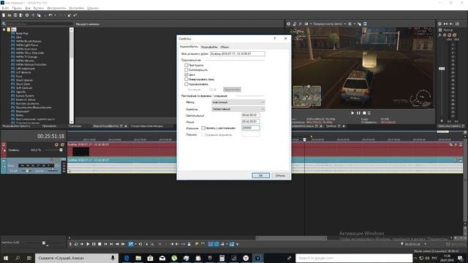Pause playback from the timeline transport bar
This screenshot has height=263, width=468.
pos(94,244)
